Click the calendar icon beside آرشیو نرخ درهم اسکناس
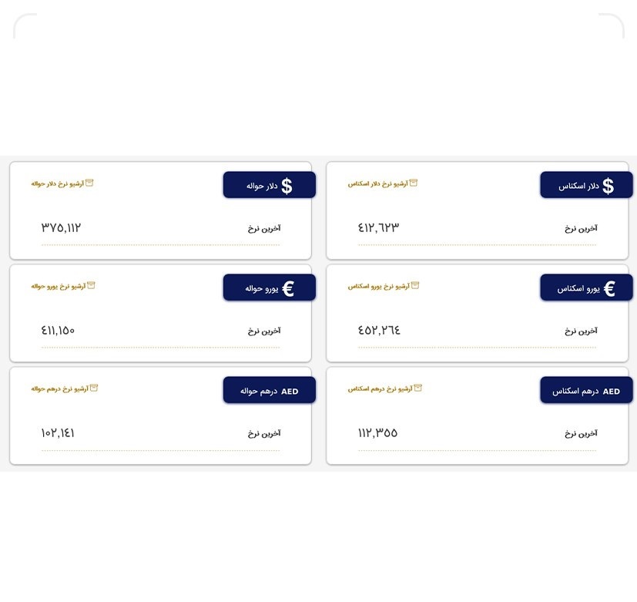This screenshot has height=602, width=637. (418, 387)
